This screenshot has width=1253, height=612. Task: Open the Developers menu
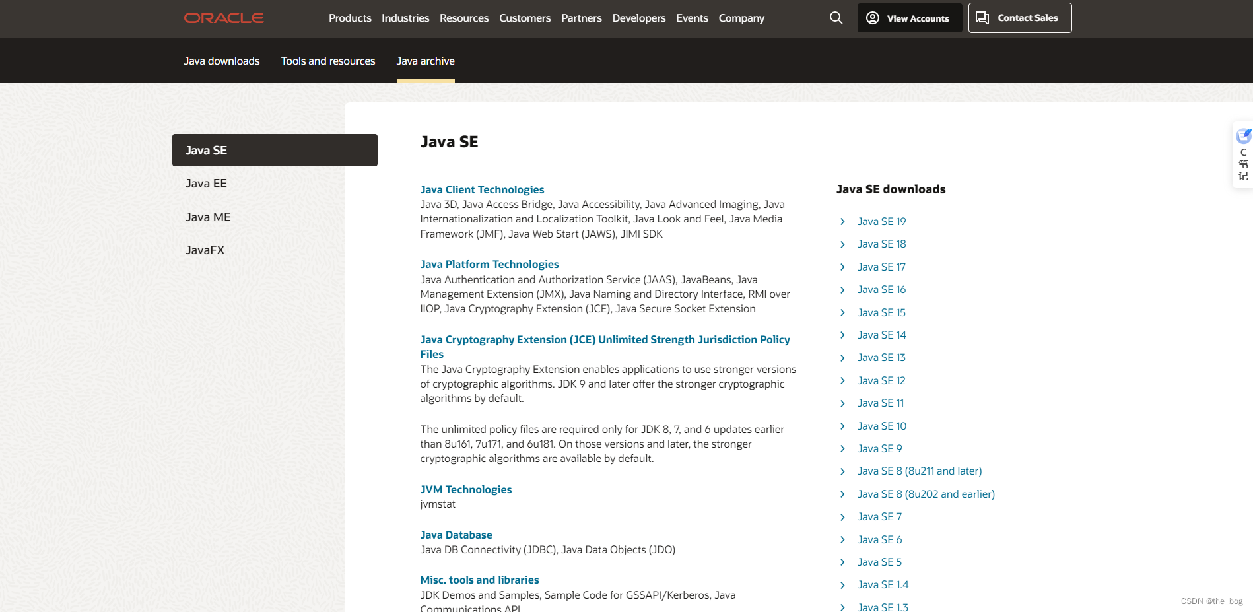click(638, 18)
